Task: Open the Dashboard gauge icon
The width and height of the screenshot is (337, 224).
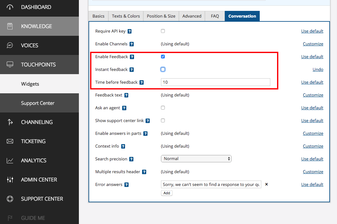Action: point(10,7)
